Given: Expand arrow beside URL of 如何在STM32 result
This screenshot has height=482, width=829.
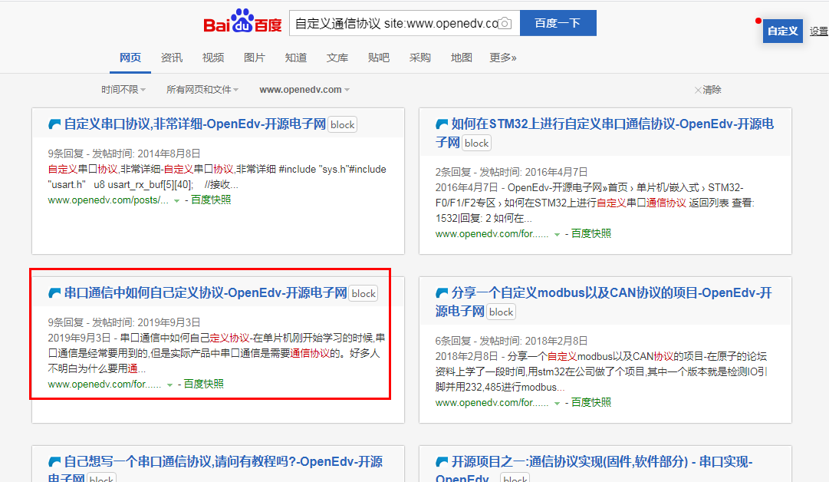Looking at the screenshot, I should tap(557, 234).
